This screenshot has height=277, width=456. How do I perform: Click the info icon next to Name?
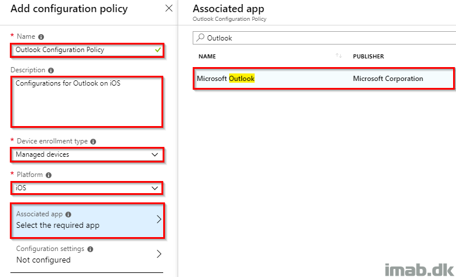coord(41,37)
